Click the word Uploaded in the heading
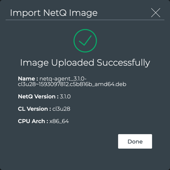The height and width of the screenshot is (170, 170). coord(73,63)
